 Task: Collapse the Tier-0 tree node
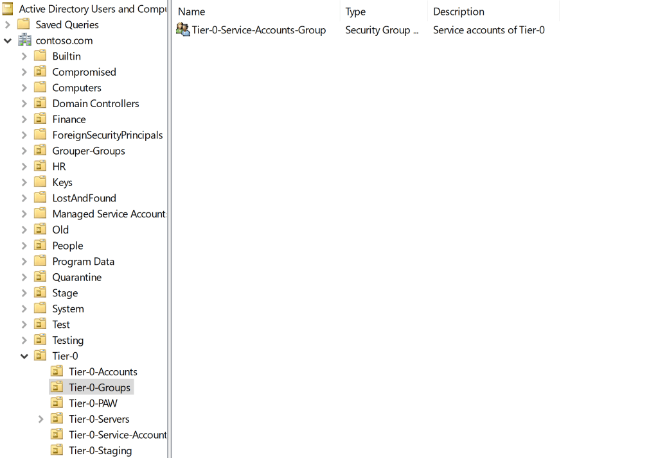click(24, 356)
